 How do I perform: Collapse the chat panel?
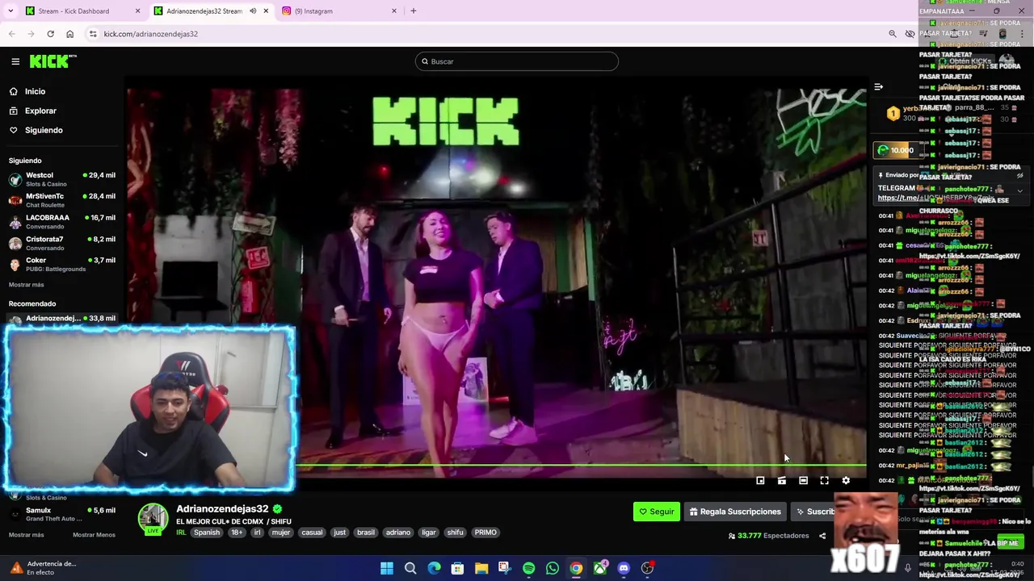tap(879, 86)
